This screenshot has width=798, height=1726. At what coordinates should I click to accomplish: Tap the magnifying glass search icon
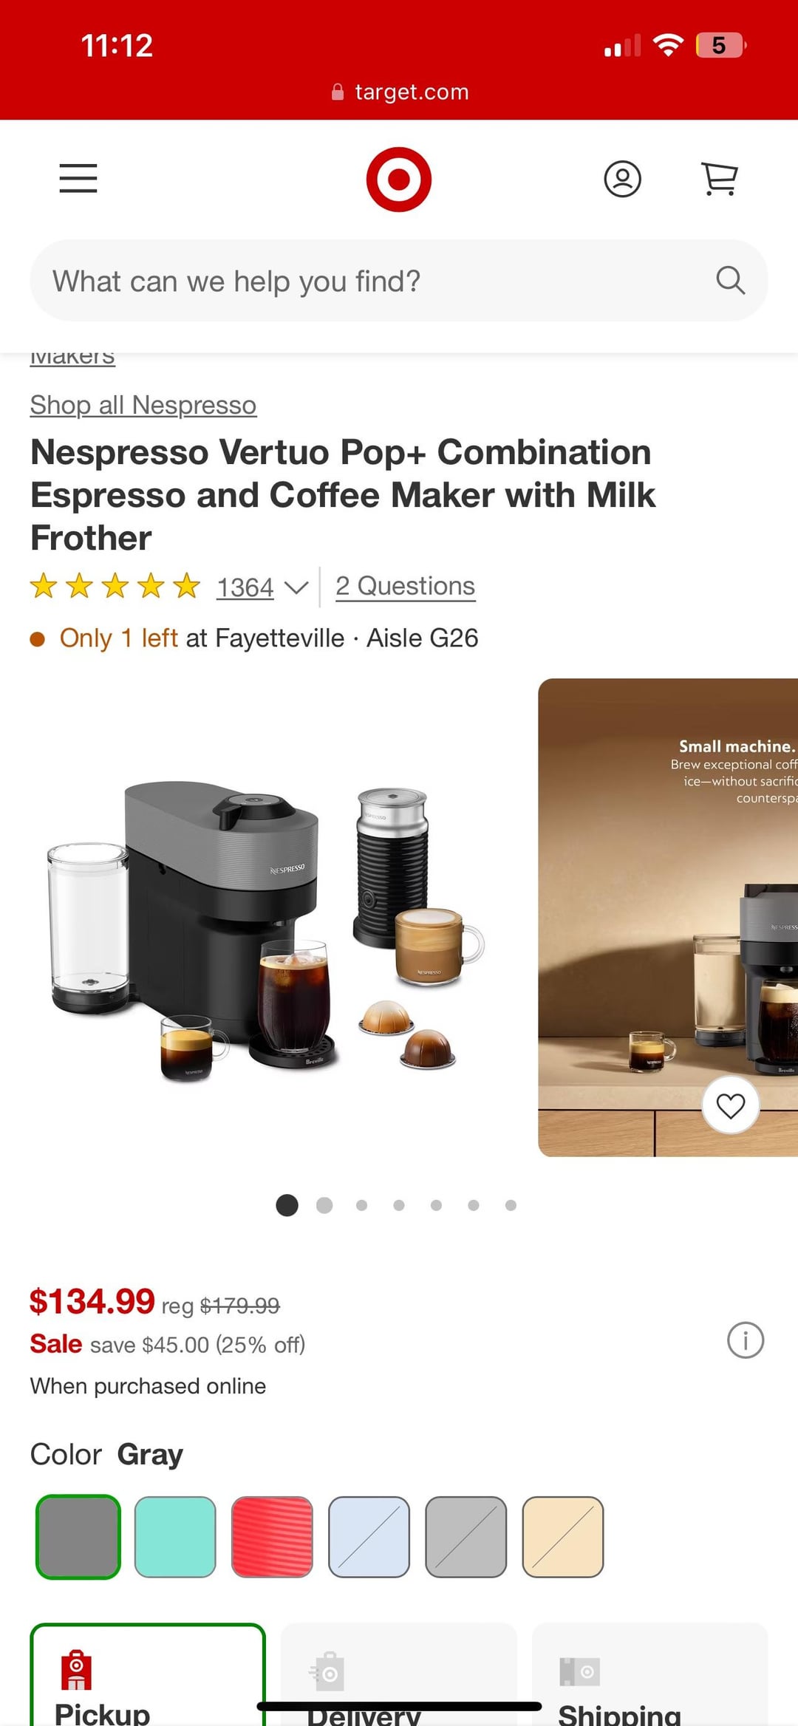[730, 281]
